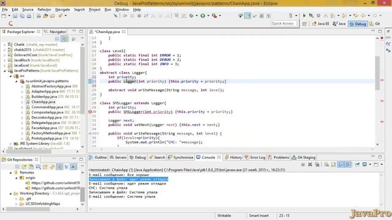Open the File menu
Image resolution: width=392 pixels, height=220 pixels.
5,10
